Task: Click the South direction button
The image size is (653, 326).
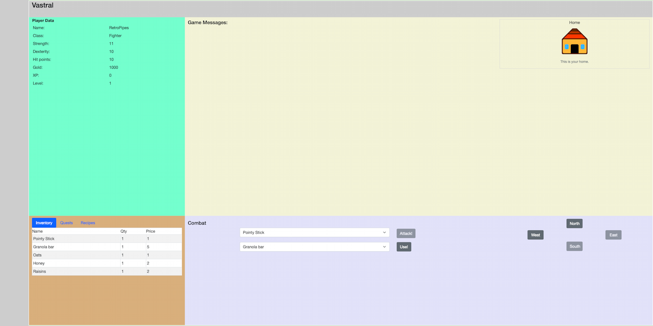Action: coord(574,246)
